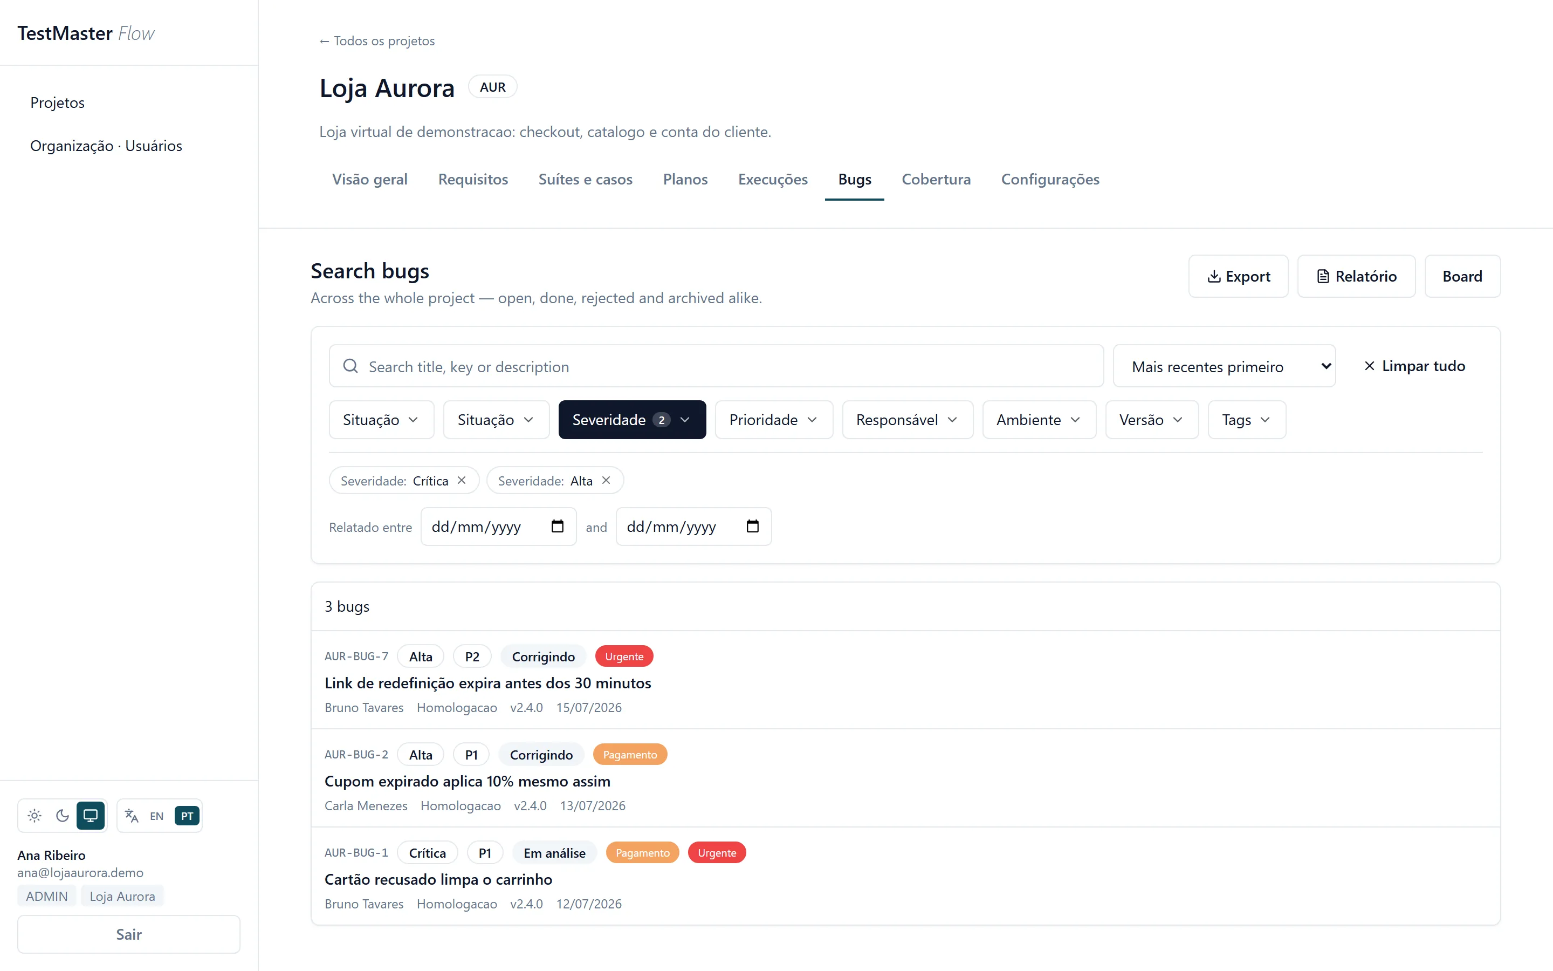Click the Loja Aurora badge under user
Image resolution: width=1553 pixels, height=971 pixels.
pos(122,896)
